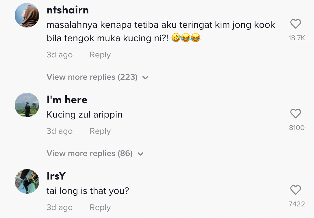Click the 'Kucing zul arippin' comment text
Screen dimensions: 314x218
[x=84, y=115]
